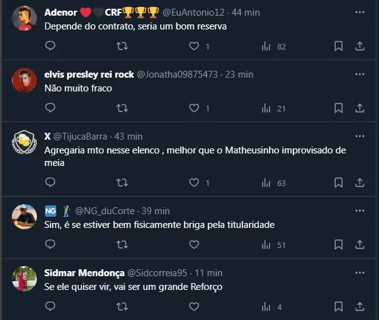Like the tweet from TijucaBarra
This screenshot has height=320, width=379.
coord(194,183)
